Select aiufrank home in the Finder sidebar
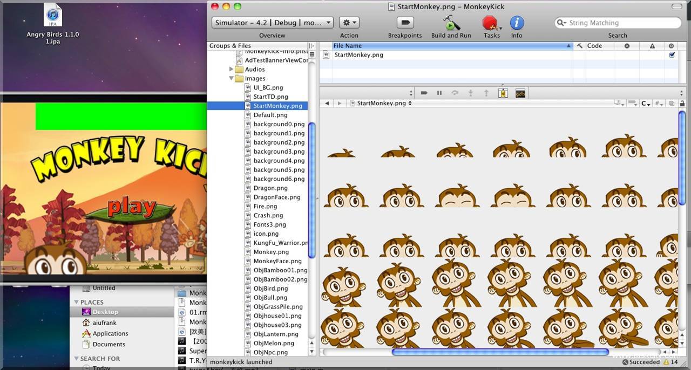The height and width of the screenshot is (370, 691). pyautogui.click(x=106, y=323)
